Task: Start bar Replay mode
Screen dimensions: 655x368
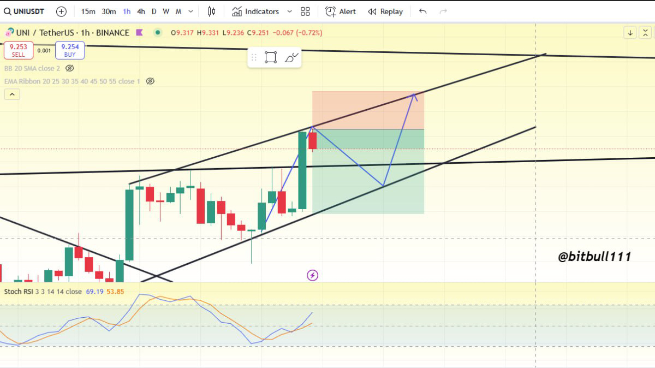Action: [x=385, y=11]
